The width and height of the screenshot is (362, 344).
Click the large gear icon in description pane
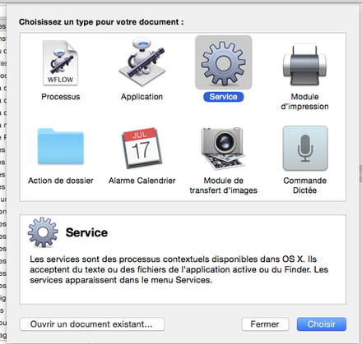pos(43,232)
